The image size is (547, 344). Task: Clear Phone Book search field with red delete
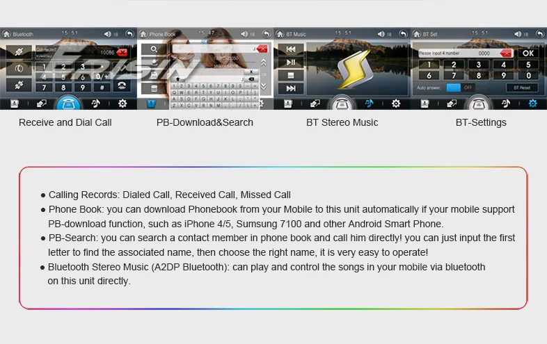coord(262,49)
